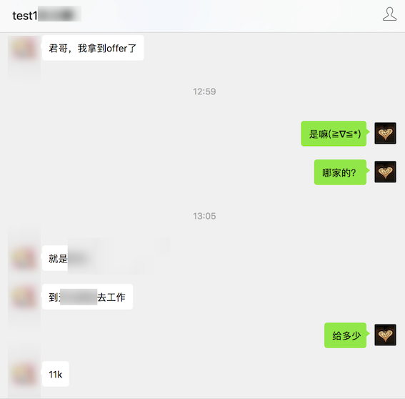
Task: Click the 13:05 timestamp label
Action: [204, 216]
